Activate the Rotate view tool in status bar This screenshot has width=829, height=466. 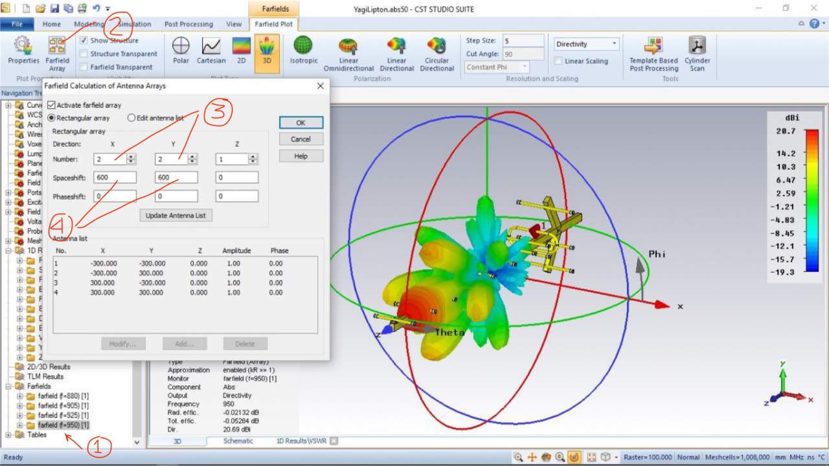click(x=546, y=457)
